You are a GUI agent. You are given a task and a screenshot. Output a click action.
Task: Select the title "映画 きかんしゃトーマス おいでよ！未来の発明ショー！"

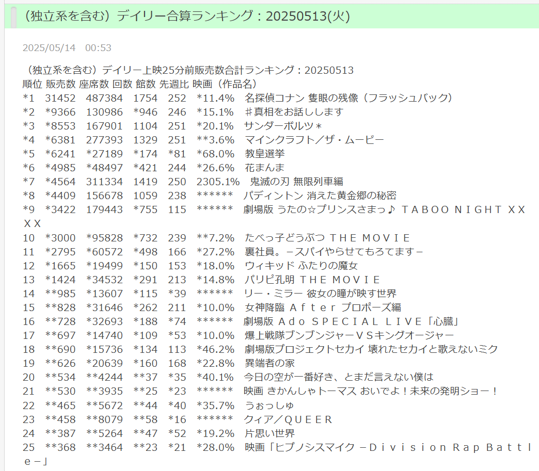[371, 391]
